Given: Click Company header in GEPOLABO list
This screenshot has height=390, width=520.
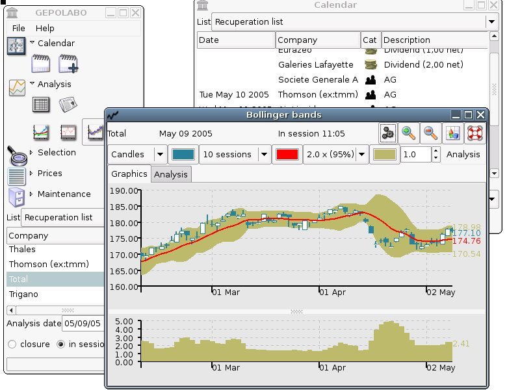Looking at the screenshot, I should pos(55,235).
